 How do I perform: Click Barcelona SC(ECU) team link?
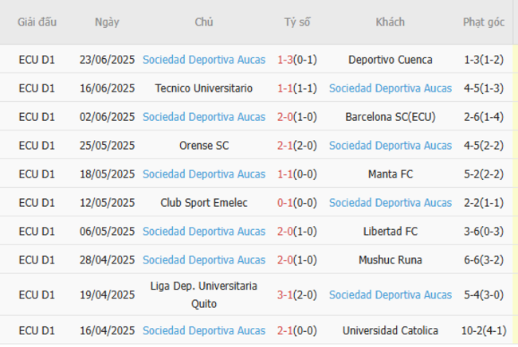[x=390, y=117]
